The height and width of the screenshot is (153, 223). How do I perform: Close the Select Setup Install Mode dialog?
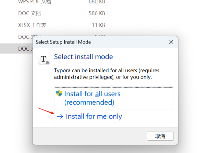171,42
